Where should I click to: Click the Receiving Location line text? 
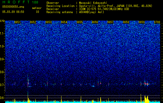tap(99, 6)
